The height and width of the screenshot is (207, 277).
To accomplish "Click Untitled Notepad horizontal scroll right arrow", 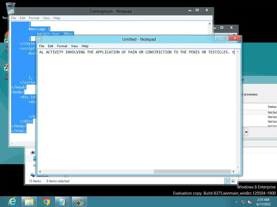I will (x=233, y=171).
